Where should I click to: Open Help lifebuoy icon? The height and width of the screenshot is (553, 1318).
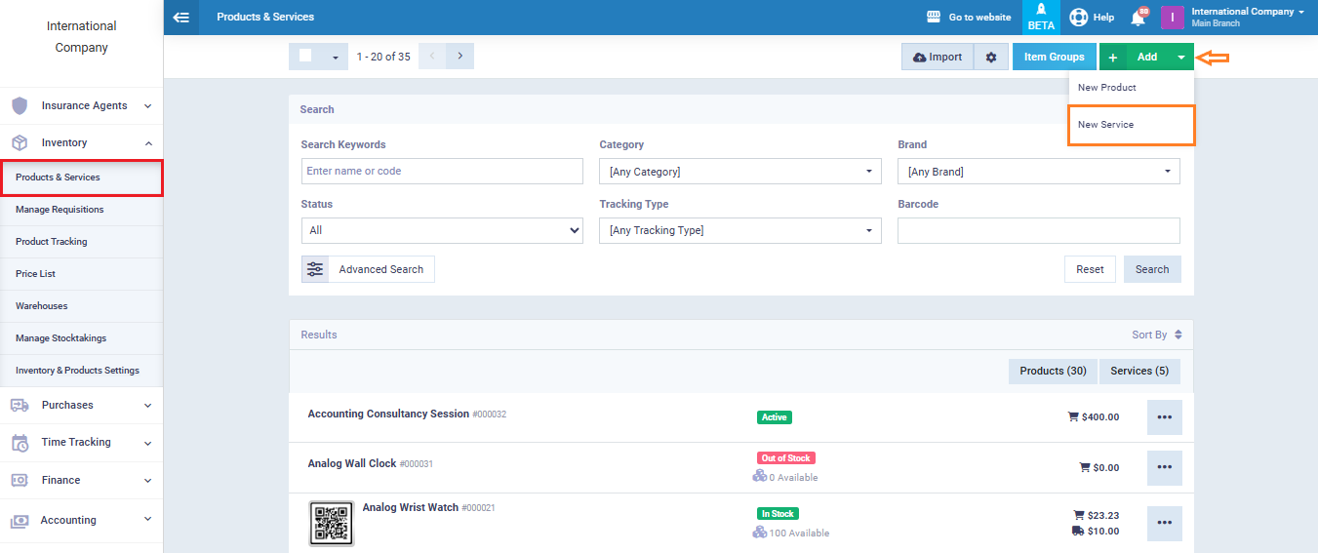[x=1079, y=18]
